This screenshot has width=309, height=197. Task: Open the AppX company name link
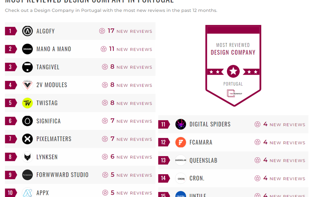click(x=42, y=193)
